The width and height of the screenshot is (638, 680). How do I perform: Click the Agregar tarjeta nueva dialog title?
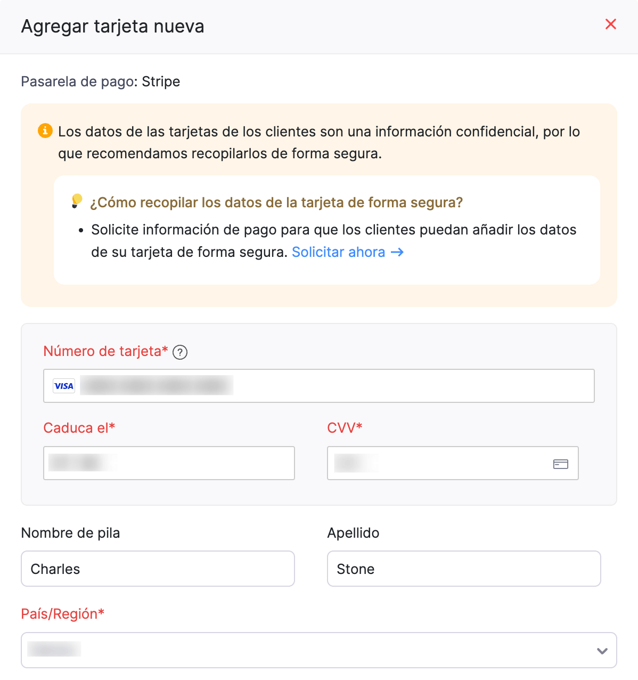pos(112,26)
